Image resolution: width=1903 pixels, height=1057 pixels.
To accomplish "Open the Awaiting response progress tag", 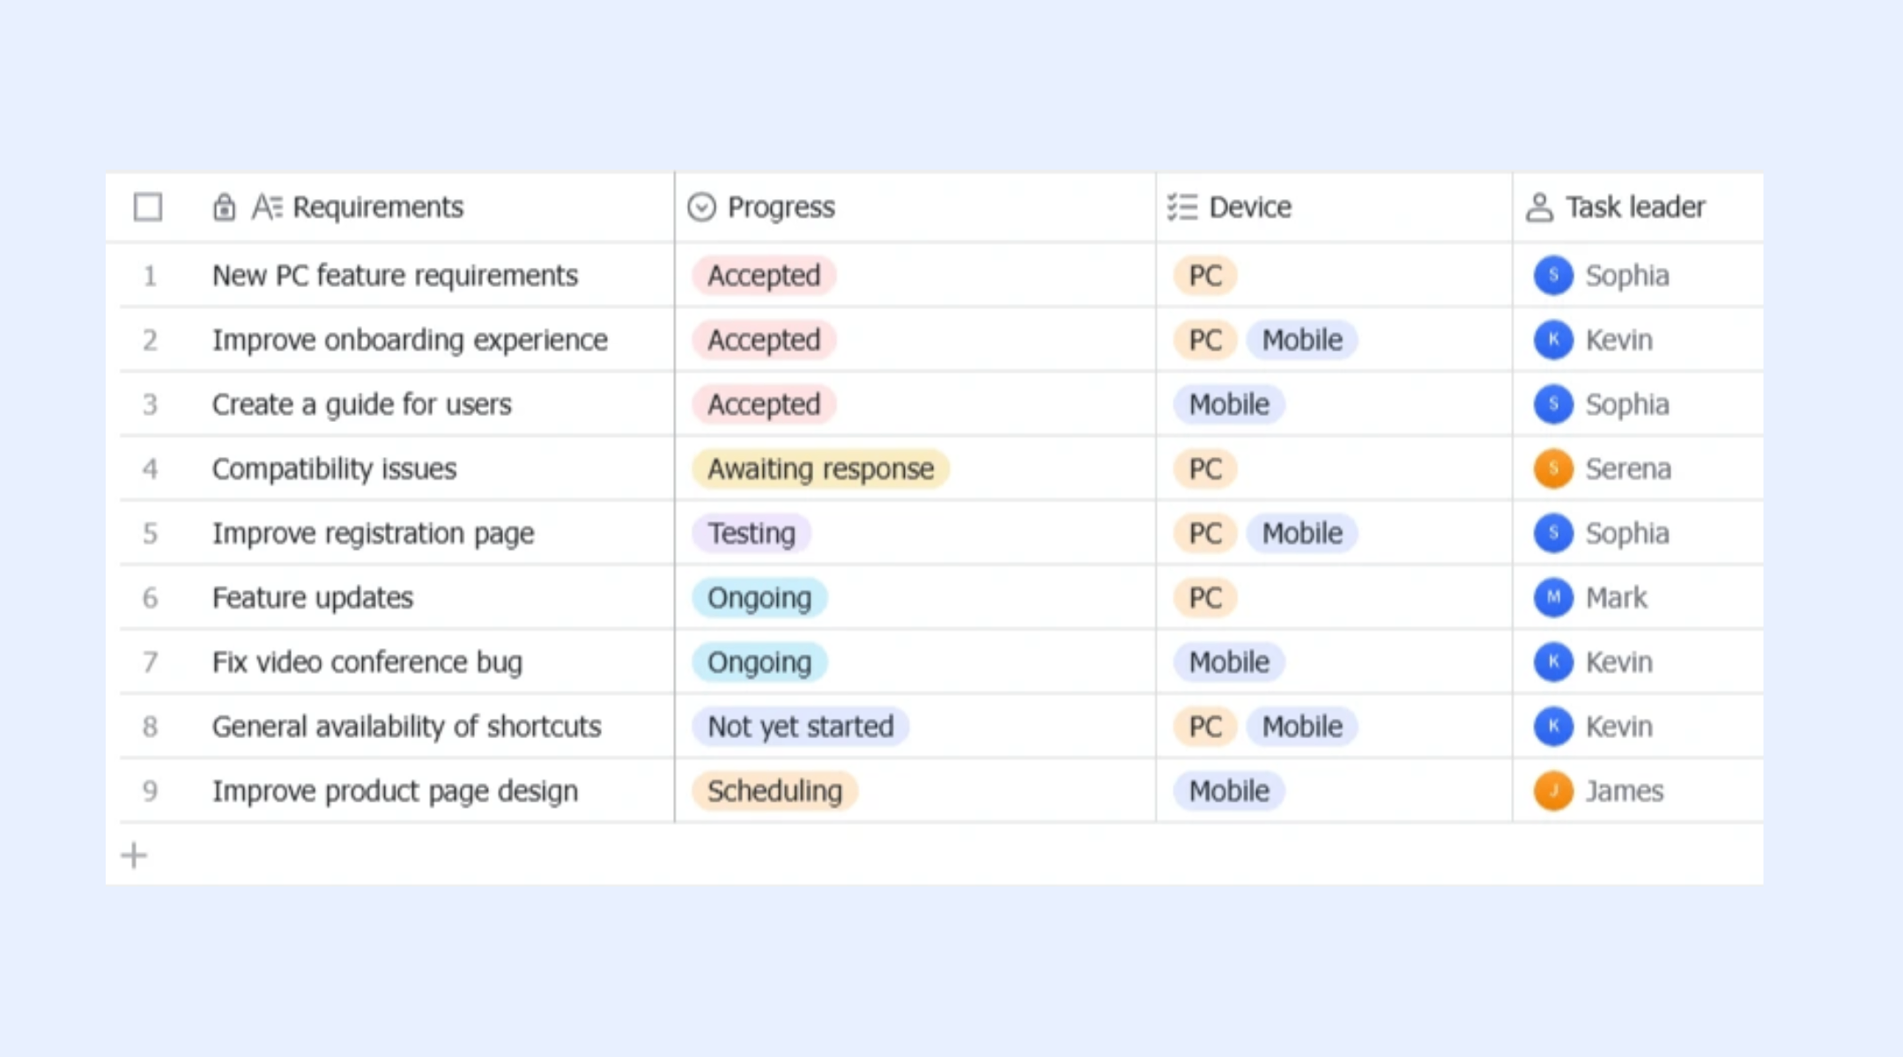I will [x=820, y=469].
